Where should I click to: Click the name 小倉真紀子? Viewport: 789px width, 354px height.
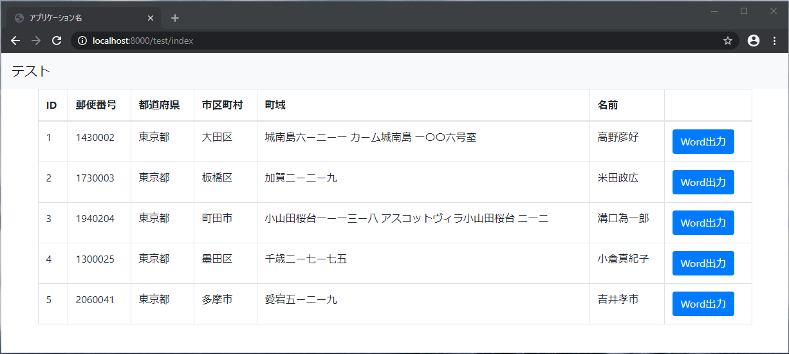[x=623, y=259]
